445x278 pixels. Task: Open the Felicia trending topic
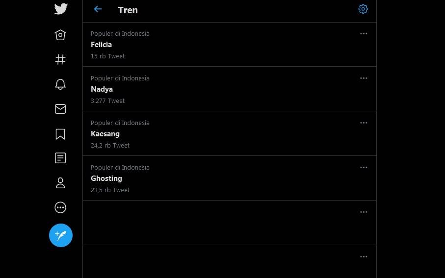tap(101, 45)
